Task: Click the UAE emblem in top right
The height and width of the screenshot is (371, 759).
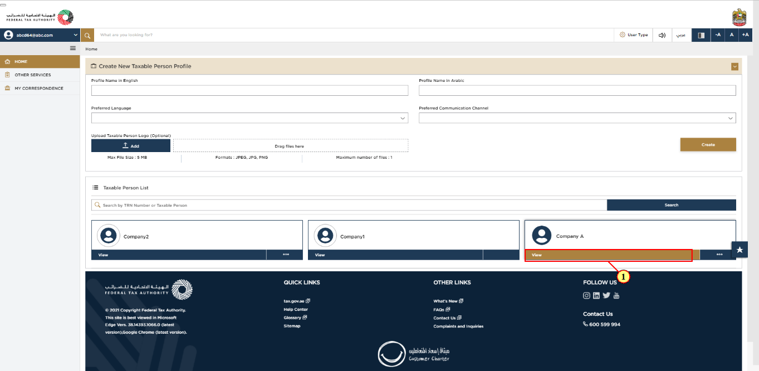Action: pyautogui.click(x=740, y=17)
